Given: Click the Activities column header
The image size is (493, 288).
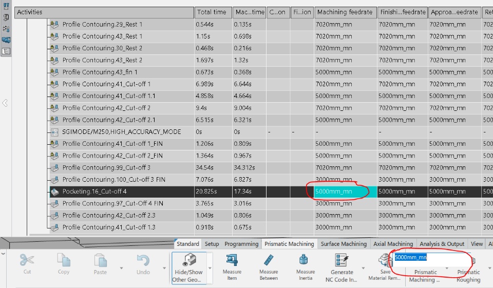Looking at the screenshot, I should [x=104, y=12].
